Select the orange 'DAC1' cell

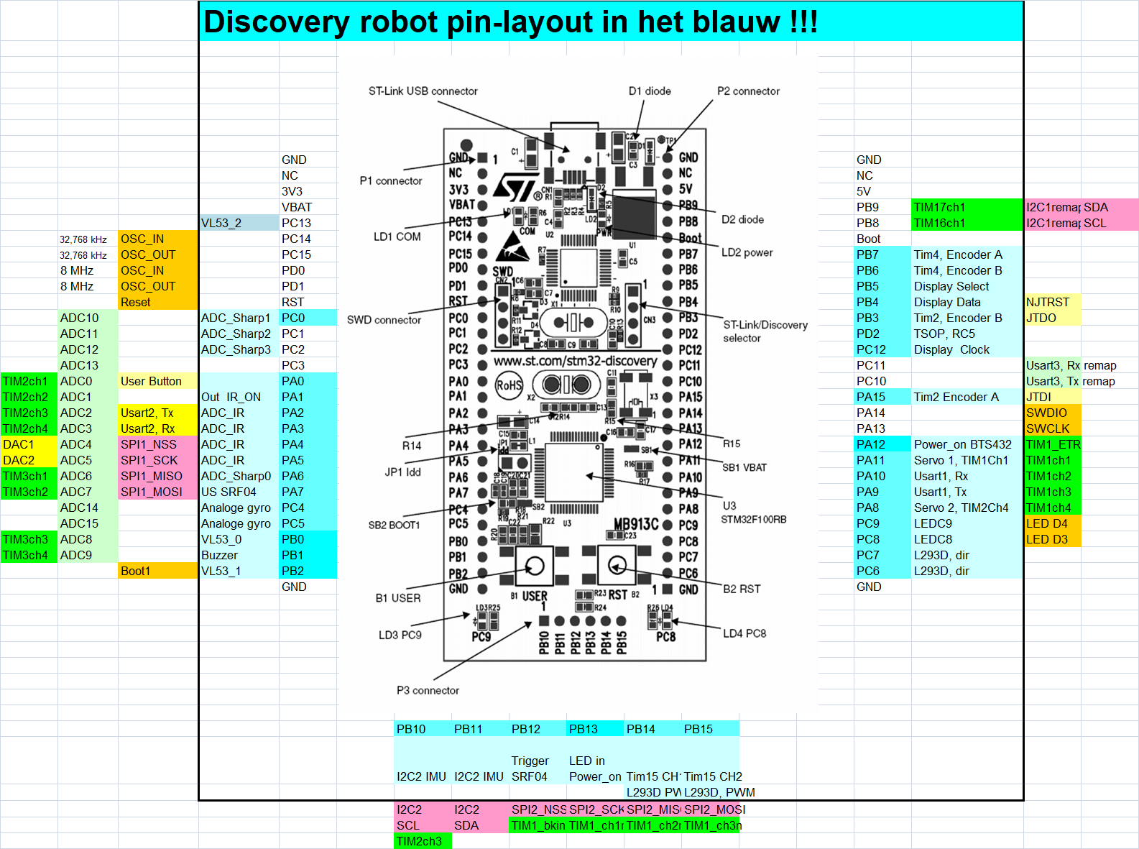click(29, 444)
